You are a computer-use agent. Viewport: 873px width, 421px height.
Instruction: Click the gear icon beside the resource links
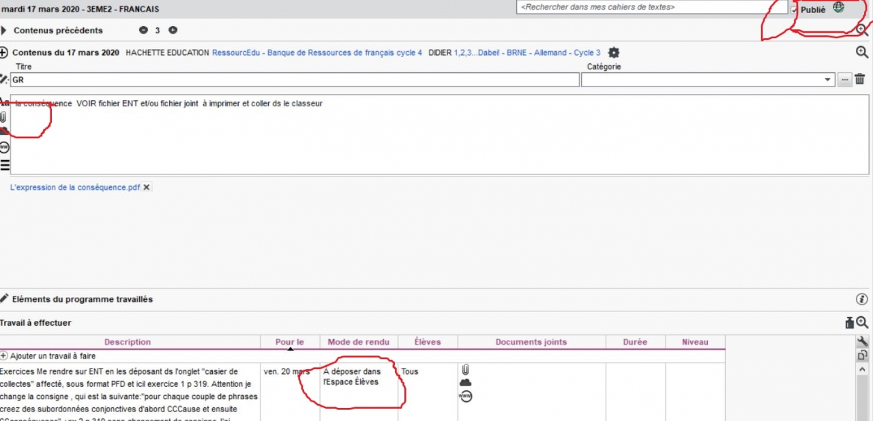614,52
